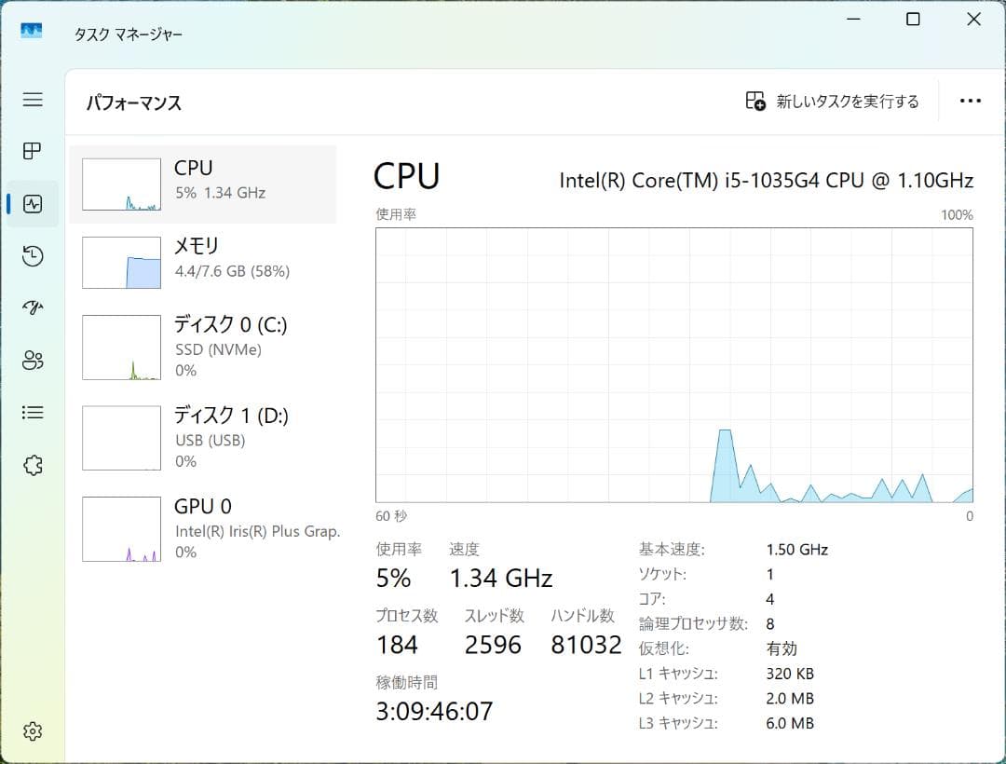Viewport: 1006px width, 764px height.
Task: Open the Startup apps view icon
Action: (33, 307)
